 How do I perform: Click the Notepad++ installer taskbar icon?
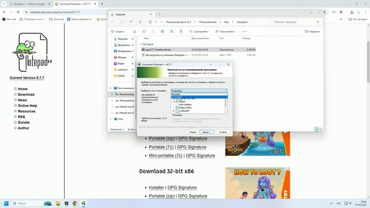[x=83, y=203]
